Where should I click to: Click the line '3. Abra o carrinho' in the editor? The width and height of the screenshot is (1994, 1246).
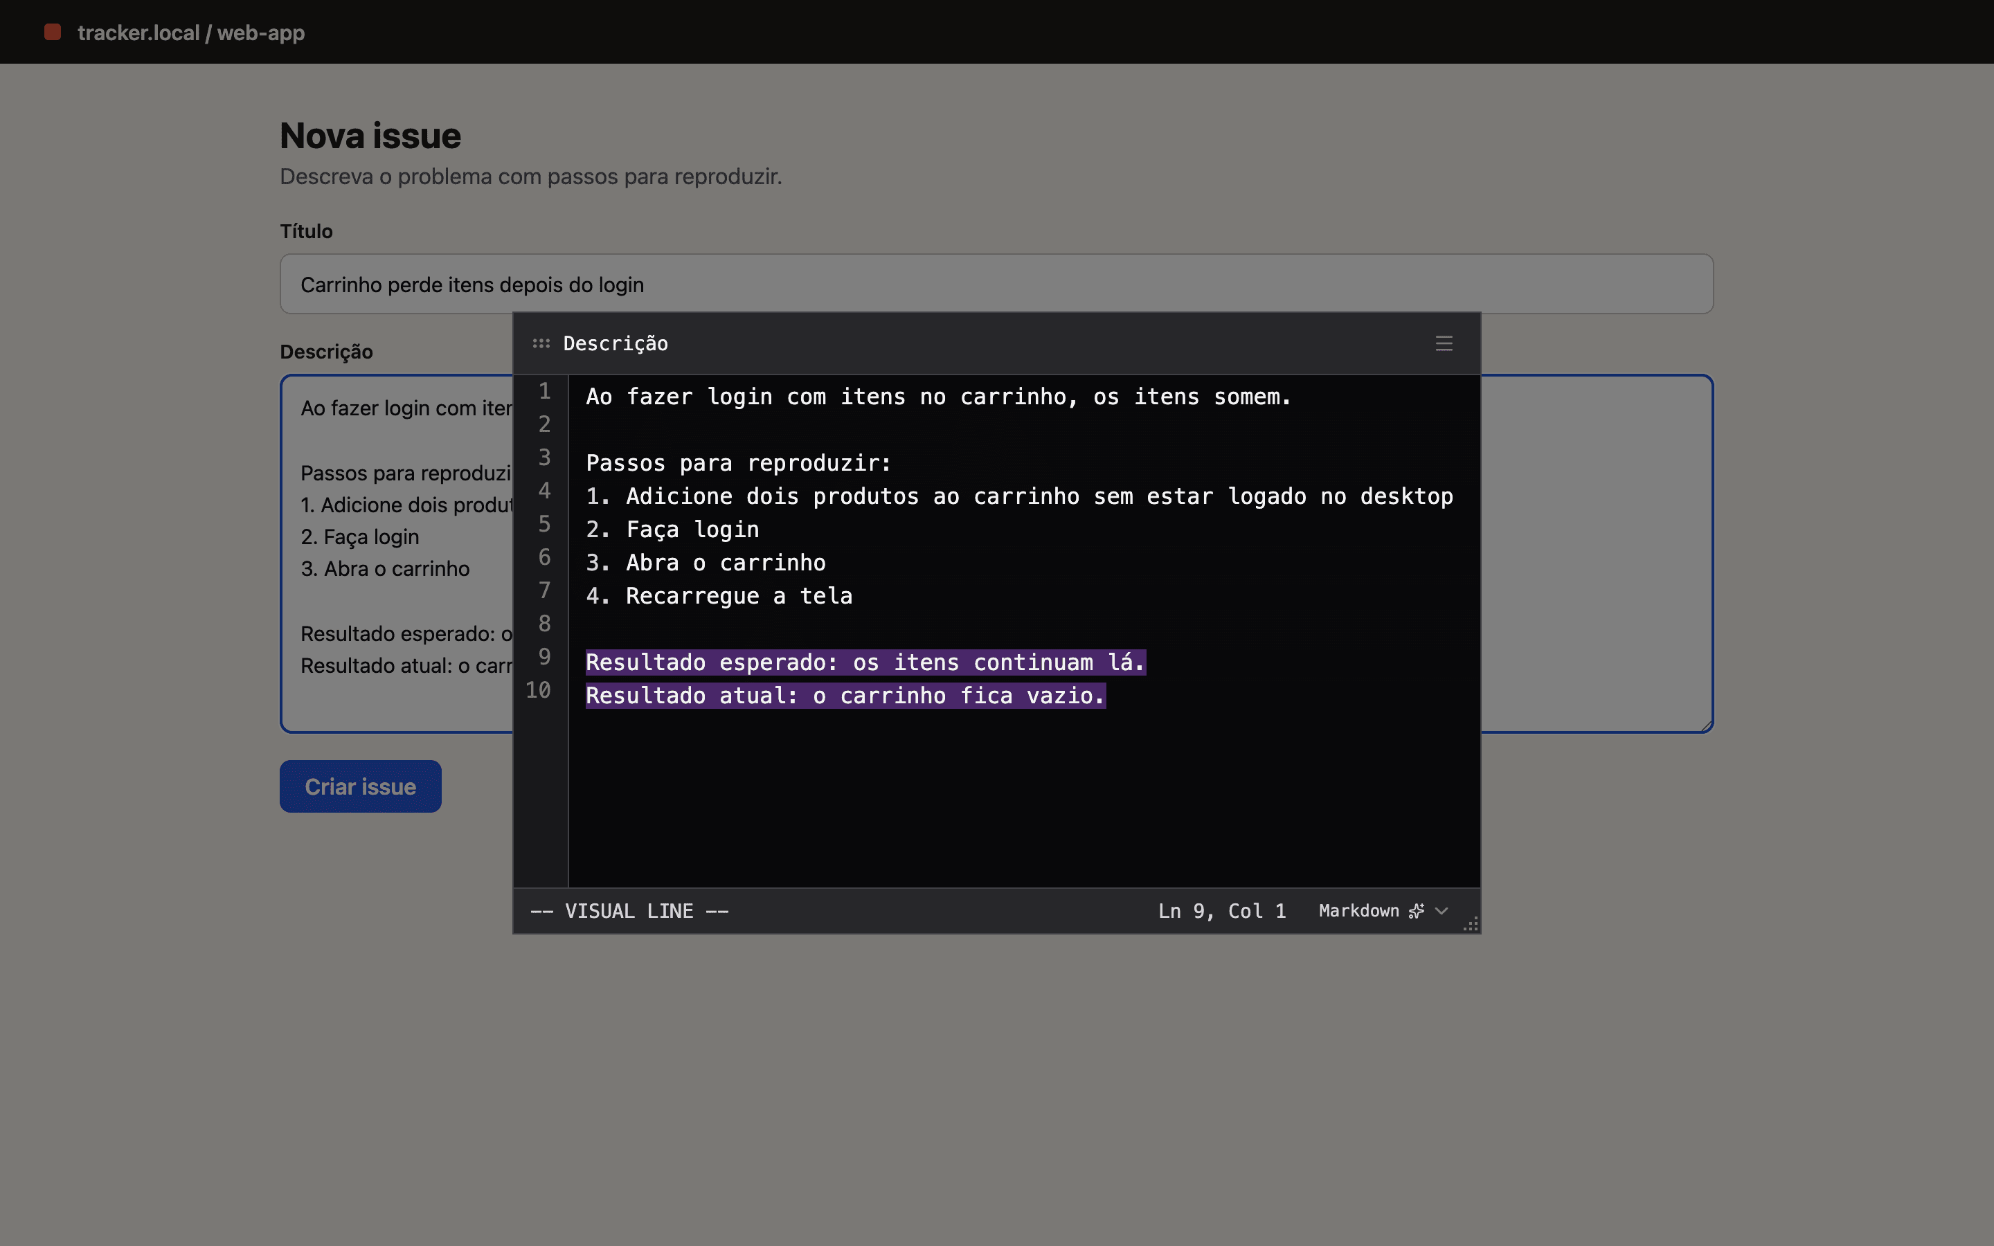pyautogui.click(x=706, y=563)
